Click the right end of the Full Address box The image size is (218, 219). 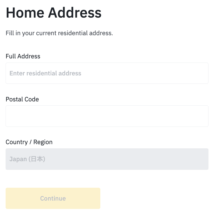(198, 73)
